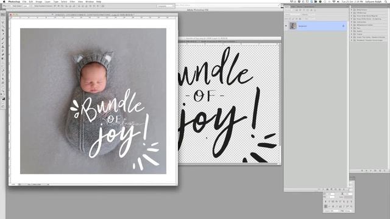This screenshot has height=219, width=390.
Task: Click the menu bar clock
Action: coord(353,1)
